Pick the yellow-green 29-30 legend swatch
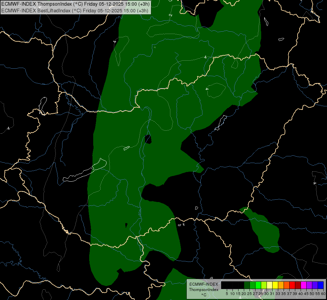This screenshot has height=300, width=327. (264, 285)
